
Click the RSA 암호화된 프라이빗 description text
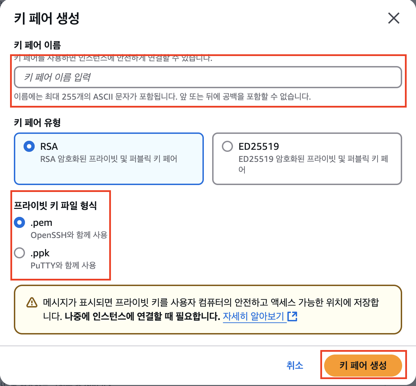109,159
